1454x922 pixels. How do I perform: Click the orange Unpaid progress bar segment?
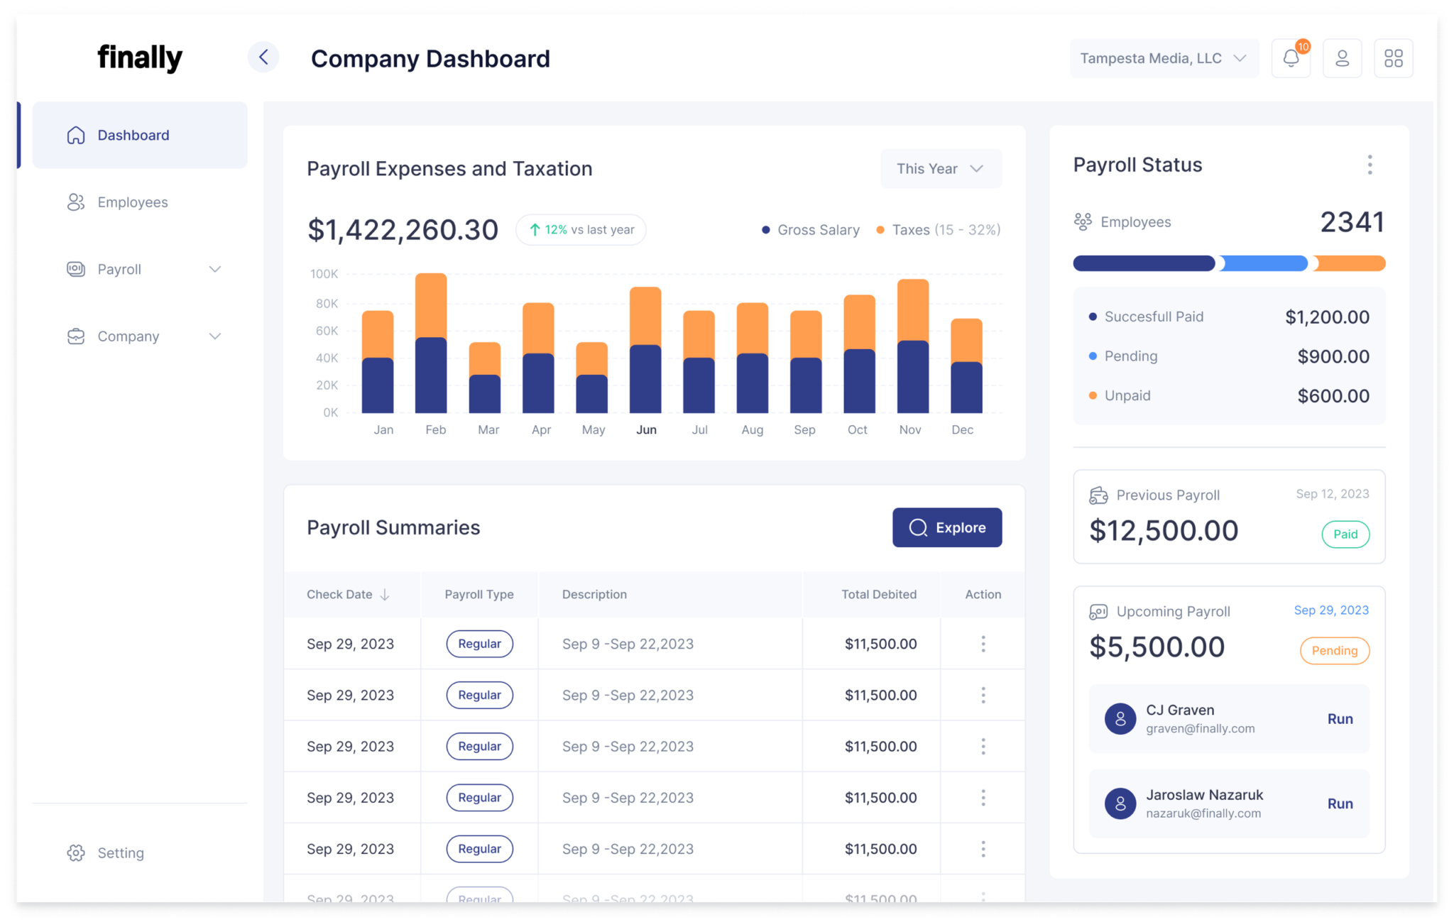tap(1350, 263)
